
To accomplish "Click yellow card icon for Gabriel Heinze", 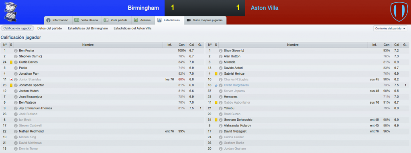I will (216, 74).
